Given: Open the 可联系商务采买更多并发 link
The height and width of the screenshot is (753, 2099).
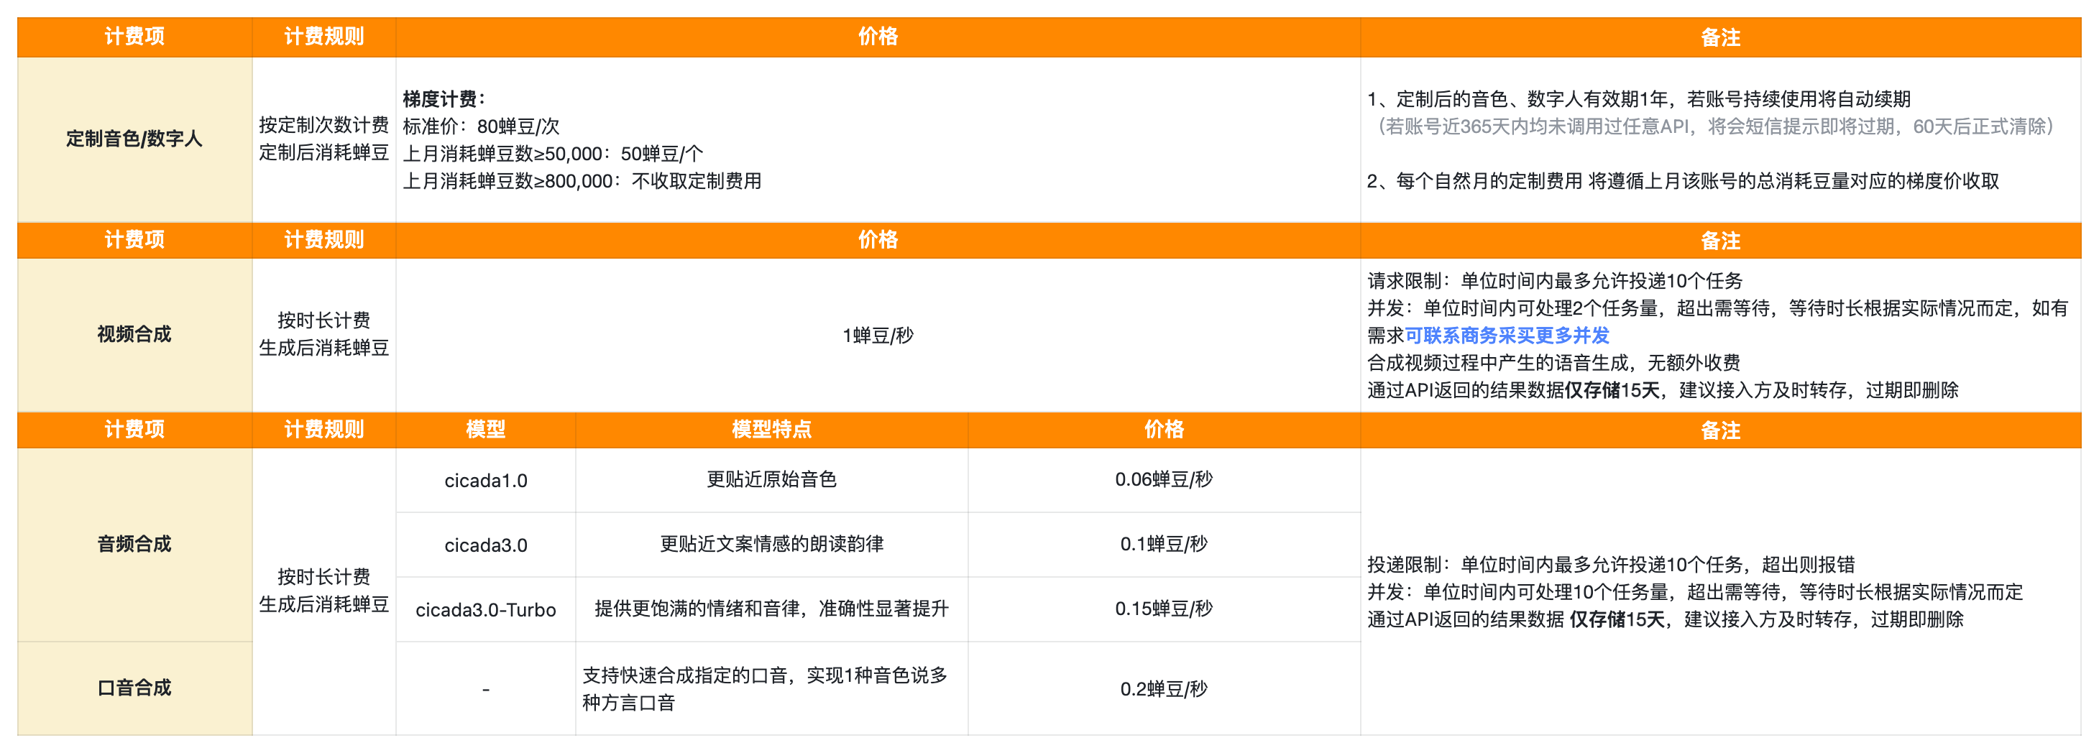Looking at the screenshot, I should [1507, 336].
